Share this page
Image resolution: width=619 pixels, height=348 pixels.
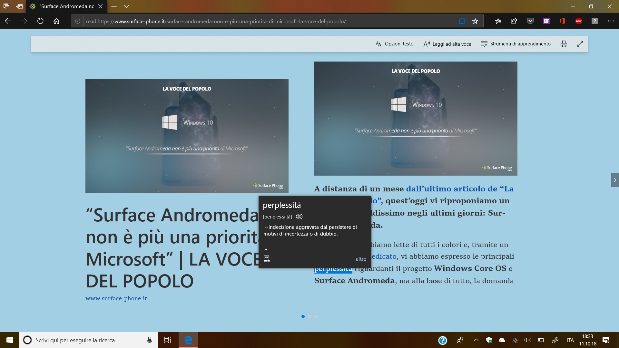514,21
